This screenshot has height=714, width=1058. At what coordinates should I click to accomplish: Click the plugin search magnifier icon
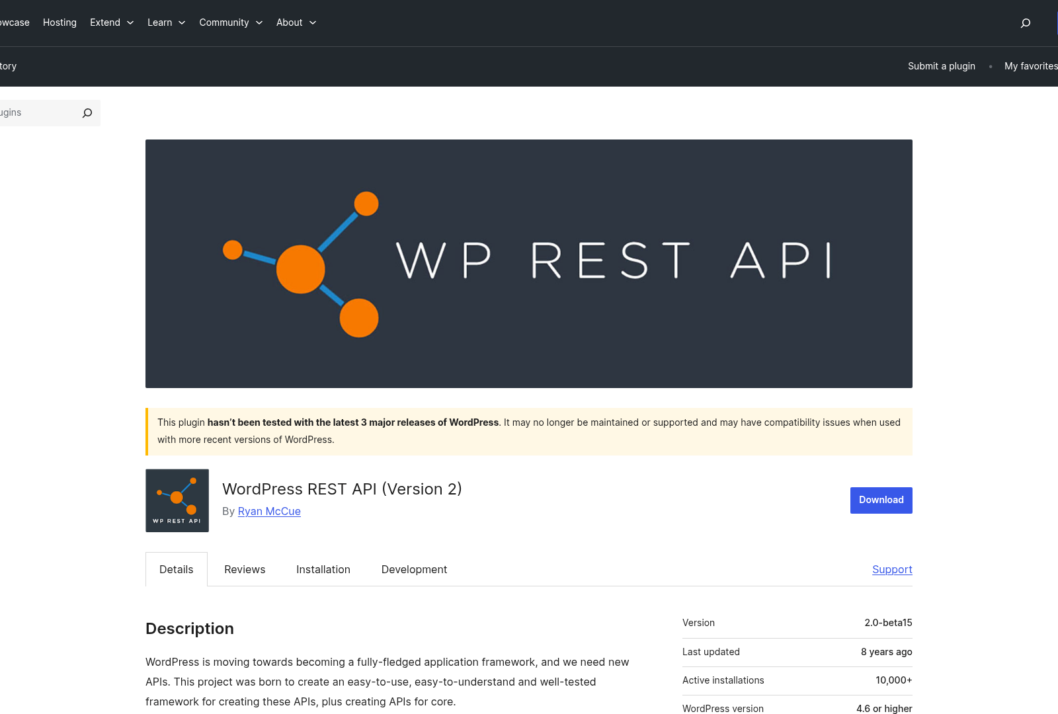pyautogui.click(x=87, y=113)
